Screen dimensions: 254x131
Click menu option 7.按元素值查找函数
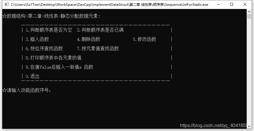coord(98,49)
